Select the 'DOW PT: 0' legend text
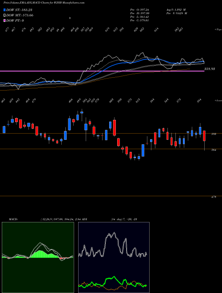 [15, 20]
